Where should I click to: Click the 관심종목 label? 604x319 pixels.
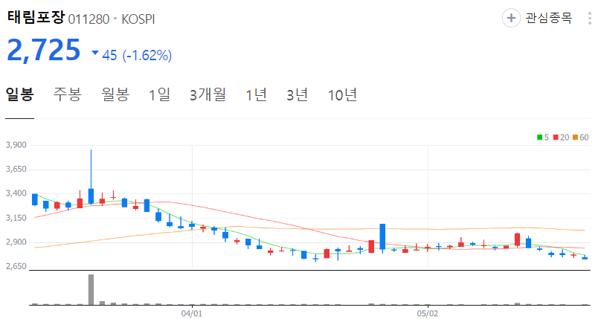pos(548,18)
